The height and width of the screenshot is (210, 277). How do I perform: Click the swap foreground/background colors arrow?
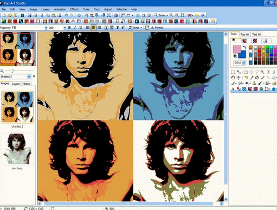click(x=244, y=47)
